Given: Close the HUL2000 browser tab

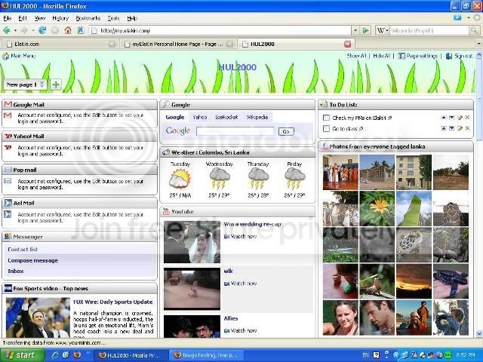Looking at the screenshot, I should point(347,44).
